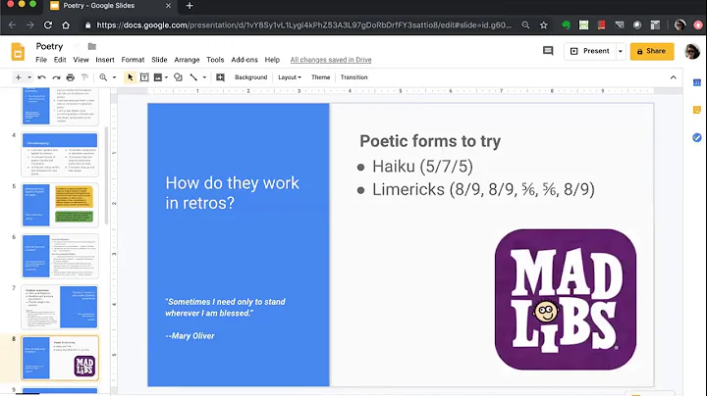The width and height of the screenshot is (707, 396).
Task: Print the presentation
Action: tap(71, 77)
